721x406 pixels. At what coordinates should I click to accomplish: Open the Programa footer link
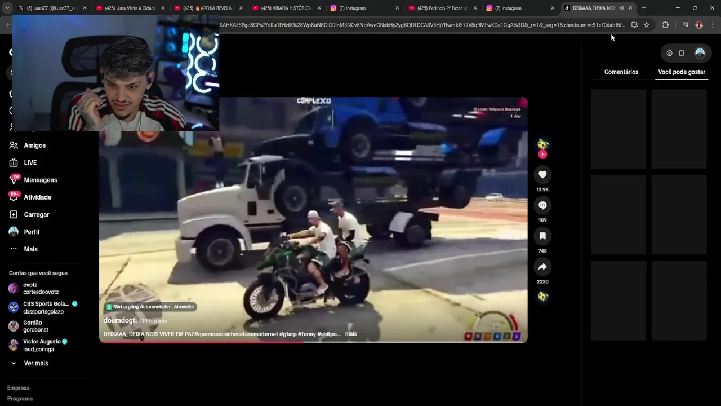tap(20, 399)
